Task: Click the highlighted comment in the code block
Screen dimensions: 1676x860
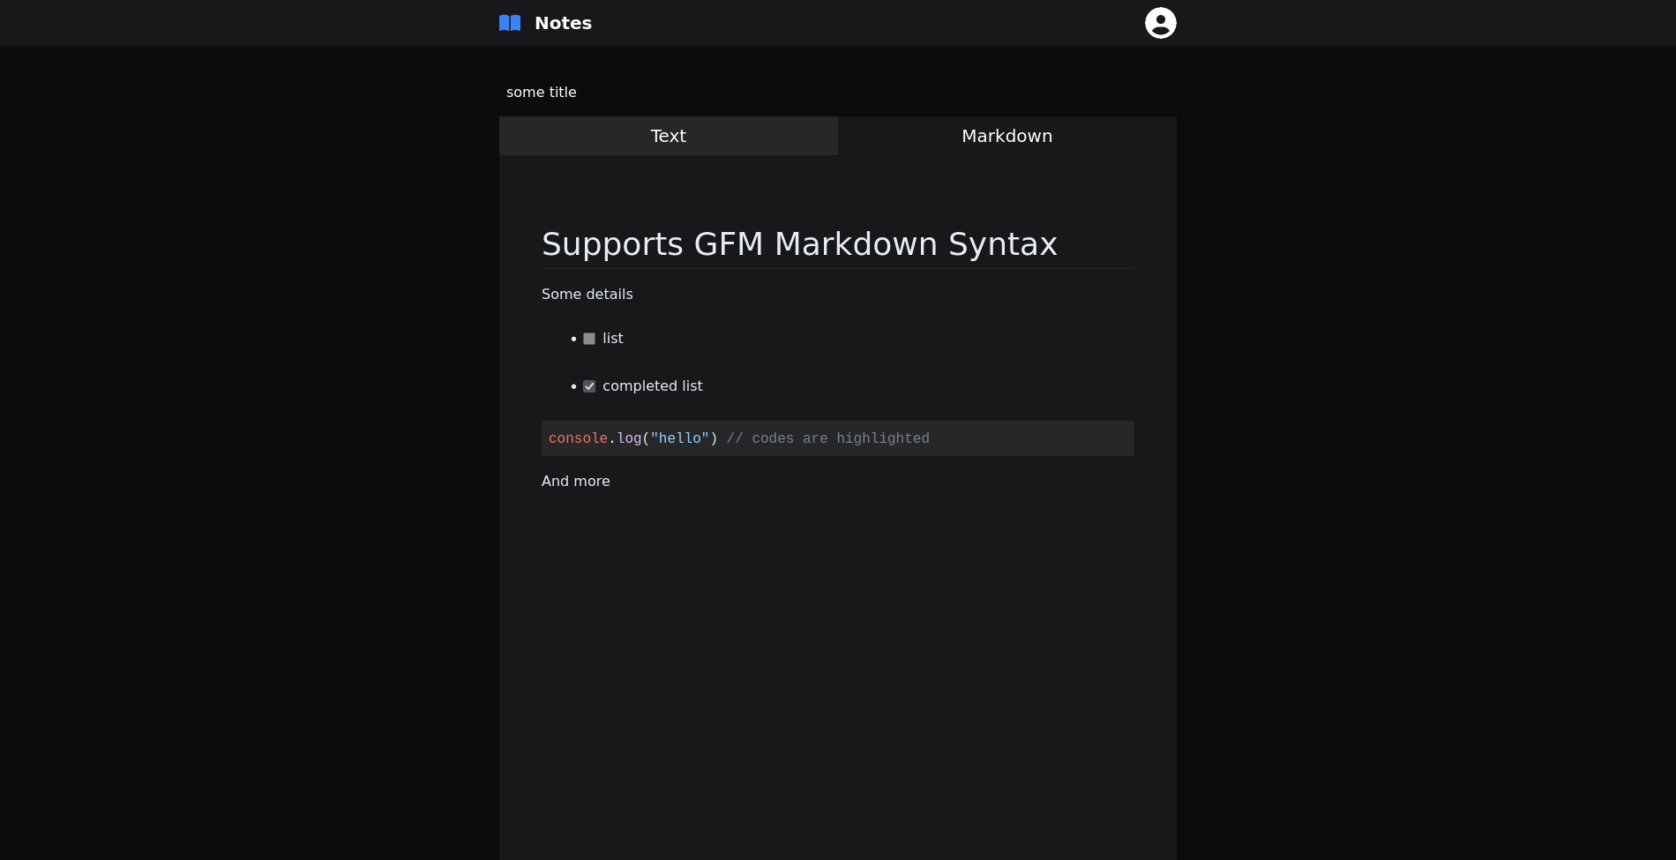Action: point(827,437)
